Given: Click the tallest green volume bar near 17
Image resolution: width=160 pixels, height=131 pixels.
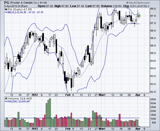Looking at the screenshot, I should point(50,112).
